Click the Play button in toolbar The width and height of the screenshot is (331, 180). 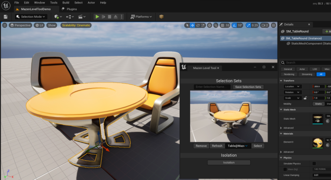point(97,17)
